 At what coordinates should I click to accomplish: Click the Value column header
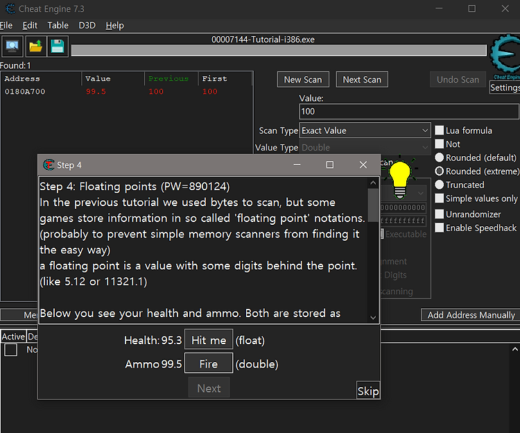click(113, 78)
